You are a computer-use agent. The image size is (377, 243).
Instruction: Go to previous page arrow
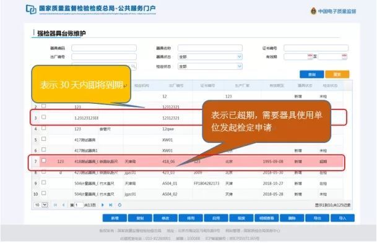click(64, 205)
